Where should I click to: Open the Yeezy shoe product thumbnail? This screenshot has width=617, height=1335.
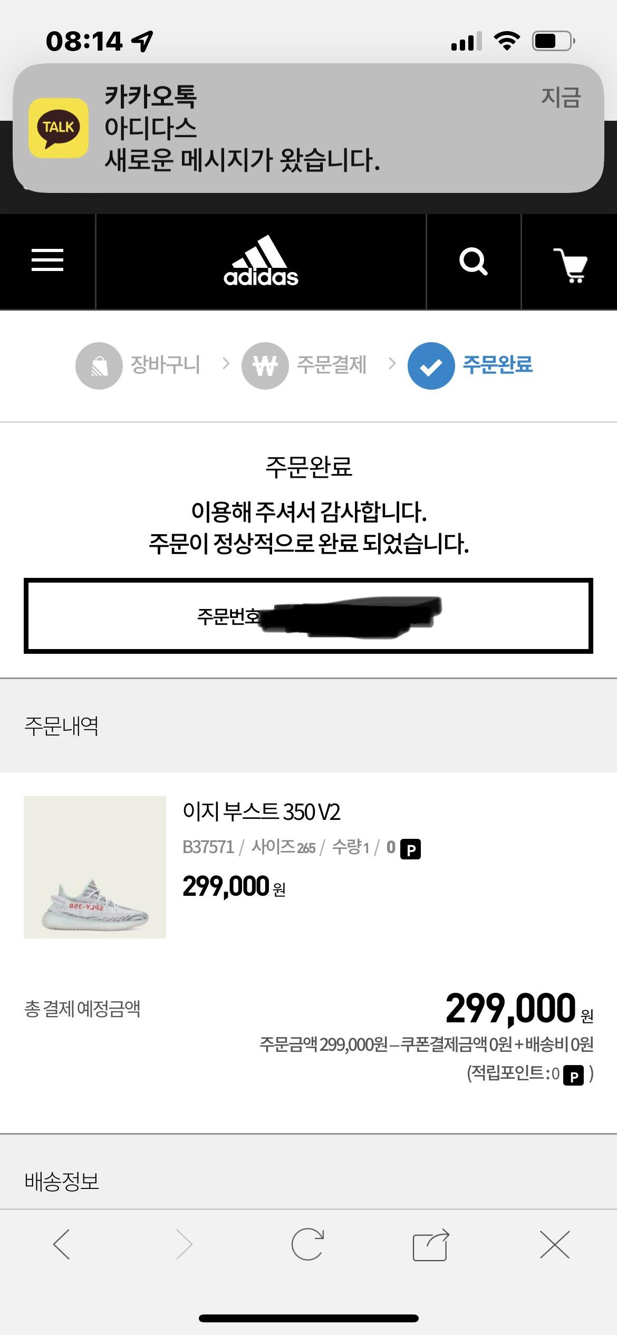(x=95, y=867)
